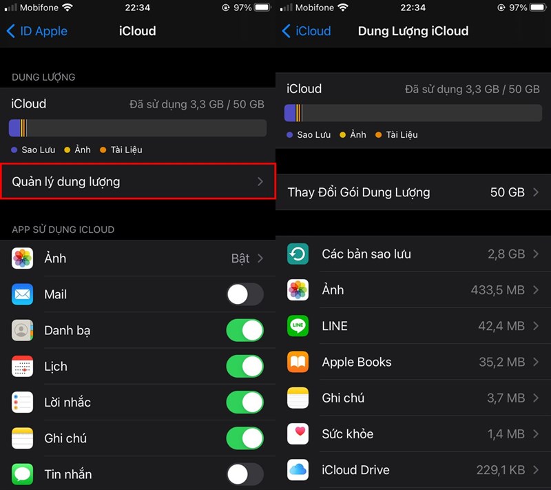Viewport: 551px width, 490px height.
Task: Tap the APP SỬ DỤNG ICLOUD header
Action: point(63,229)
